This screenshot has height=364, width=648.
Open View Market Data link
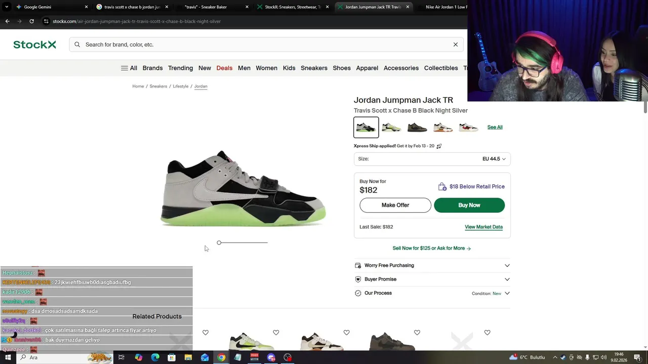tap(483, 227)
